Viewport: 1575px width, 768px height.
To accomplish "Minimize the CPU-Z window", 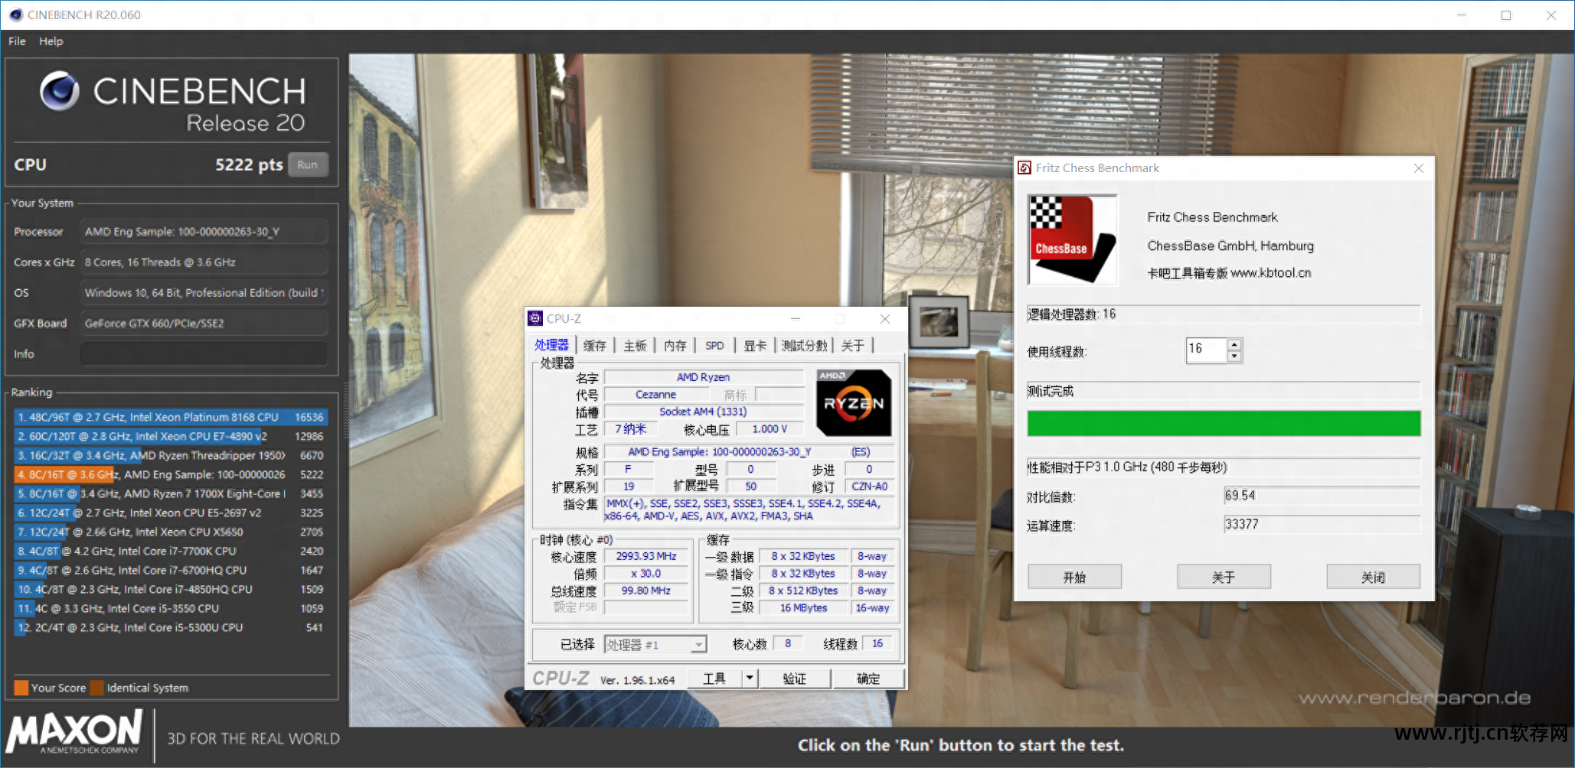I will [796, 319].
